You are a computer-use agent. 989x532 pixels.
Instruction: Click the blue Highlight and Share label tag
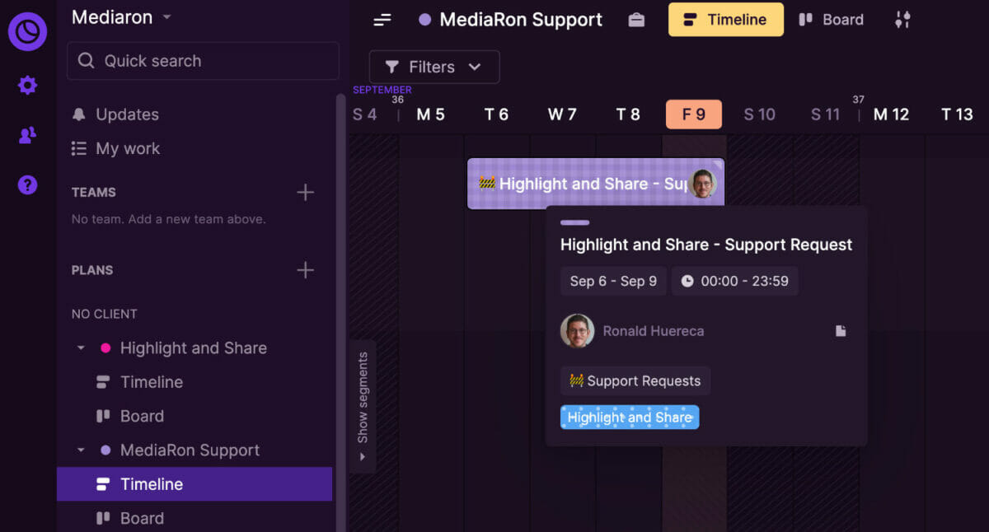click(x=630, y=418)
